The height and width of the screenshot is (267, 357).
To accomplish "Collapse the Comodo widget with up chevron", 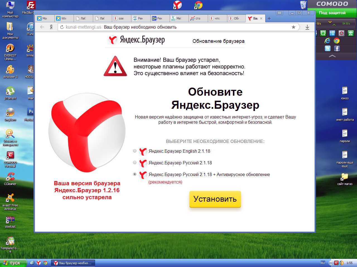I will coord(332,56).
